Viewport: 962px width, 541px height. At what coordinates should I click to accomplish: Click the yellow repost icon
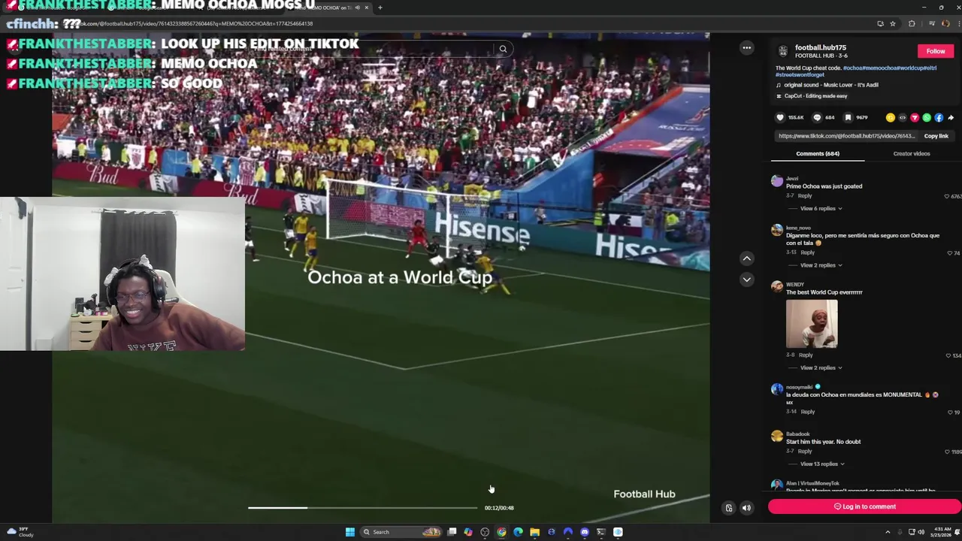coord(891,117)
